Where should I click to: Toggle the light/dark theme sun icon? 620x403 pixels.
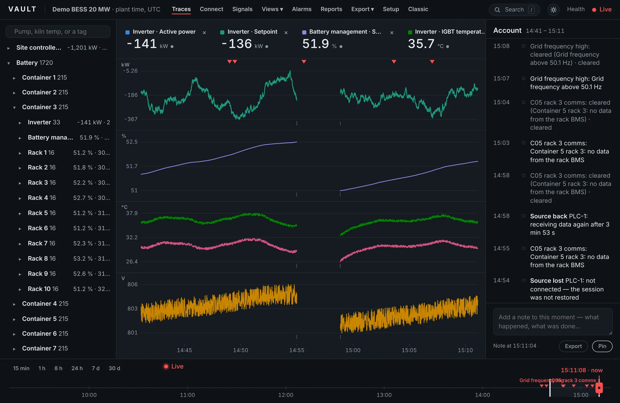coord(553,10)
